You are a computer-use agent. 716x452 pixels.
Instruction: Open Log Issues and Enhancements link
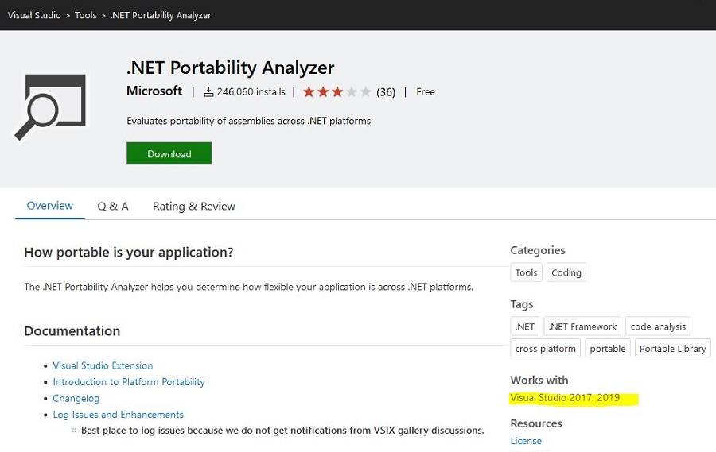(118, 415)
